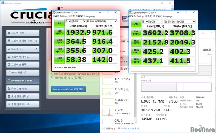216x133 pixels.
Task: Click 3708.3 write result in right CrystalDiskMark
Action: pos(183,33)
